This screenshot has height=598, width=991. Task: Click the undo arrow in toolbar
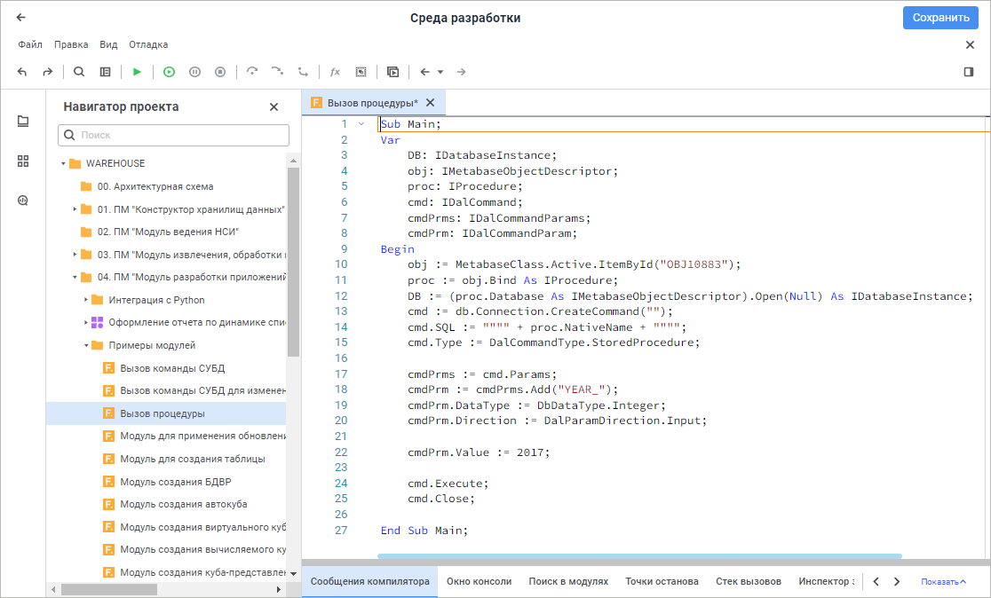(x=22, y=72)
